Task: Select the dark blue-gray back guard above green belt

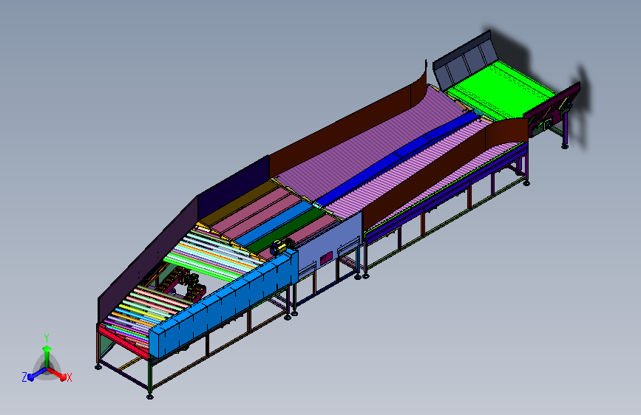Action: pyautogui.click(x=465, y=59)
